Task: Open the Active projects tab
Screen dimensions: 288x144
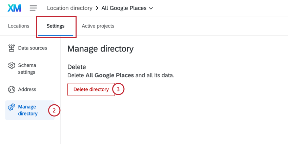Action: coord(98,26)
